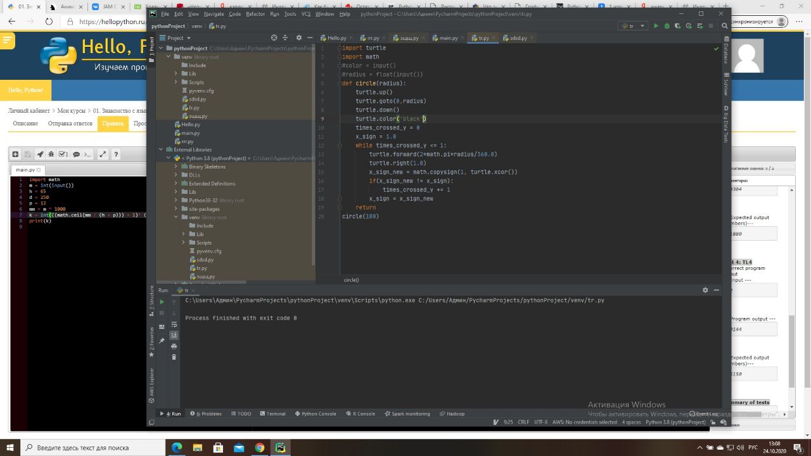Open the Refactor menu
The image size is (811, 456).
[255, 14]
